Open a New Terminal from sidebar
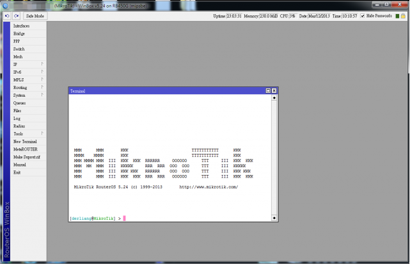 (28, 142)
